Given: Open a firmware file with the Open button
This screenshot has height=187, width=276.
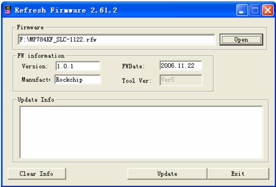Looking at the screenshot, I should coord(241,40).
